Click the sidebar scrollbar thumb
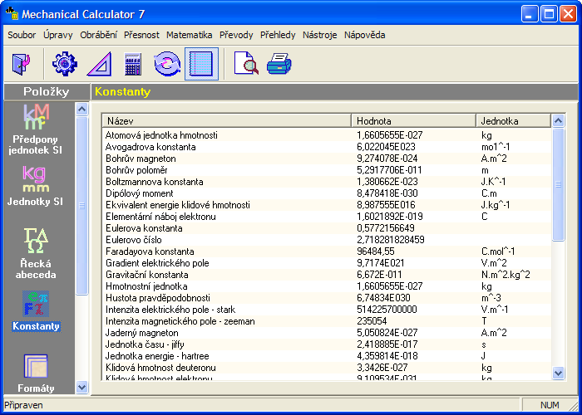This screenshot has height=415, width=582. [x=81, y=206]
